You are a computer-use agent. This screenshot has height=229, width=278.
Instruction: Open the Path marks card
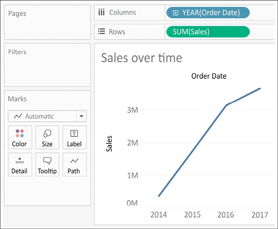click(74, 165)
